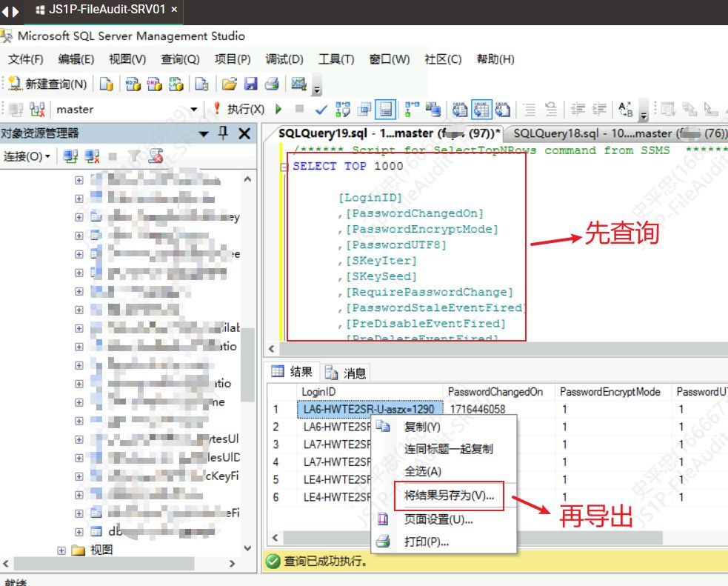Click the Save disk icon in toolbar
This screenshot has width=728, height=586.
(251, 84)
